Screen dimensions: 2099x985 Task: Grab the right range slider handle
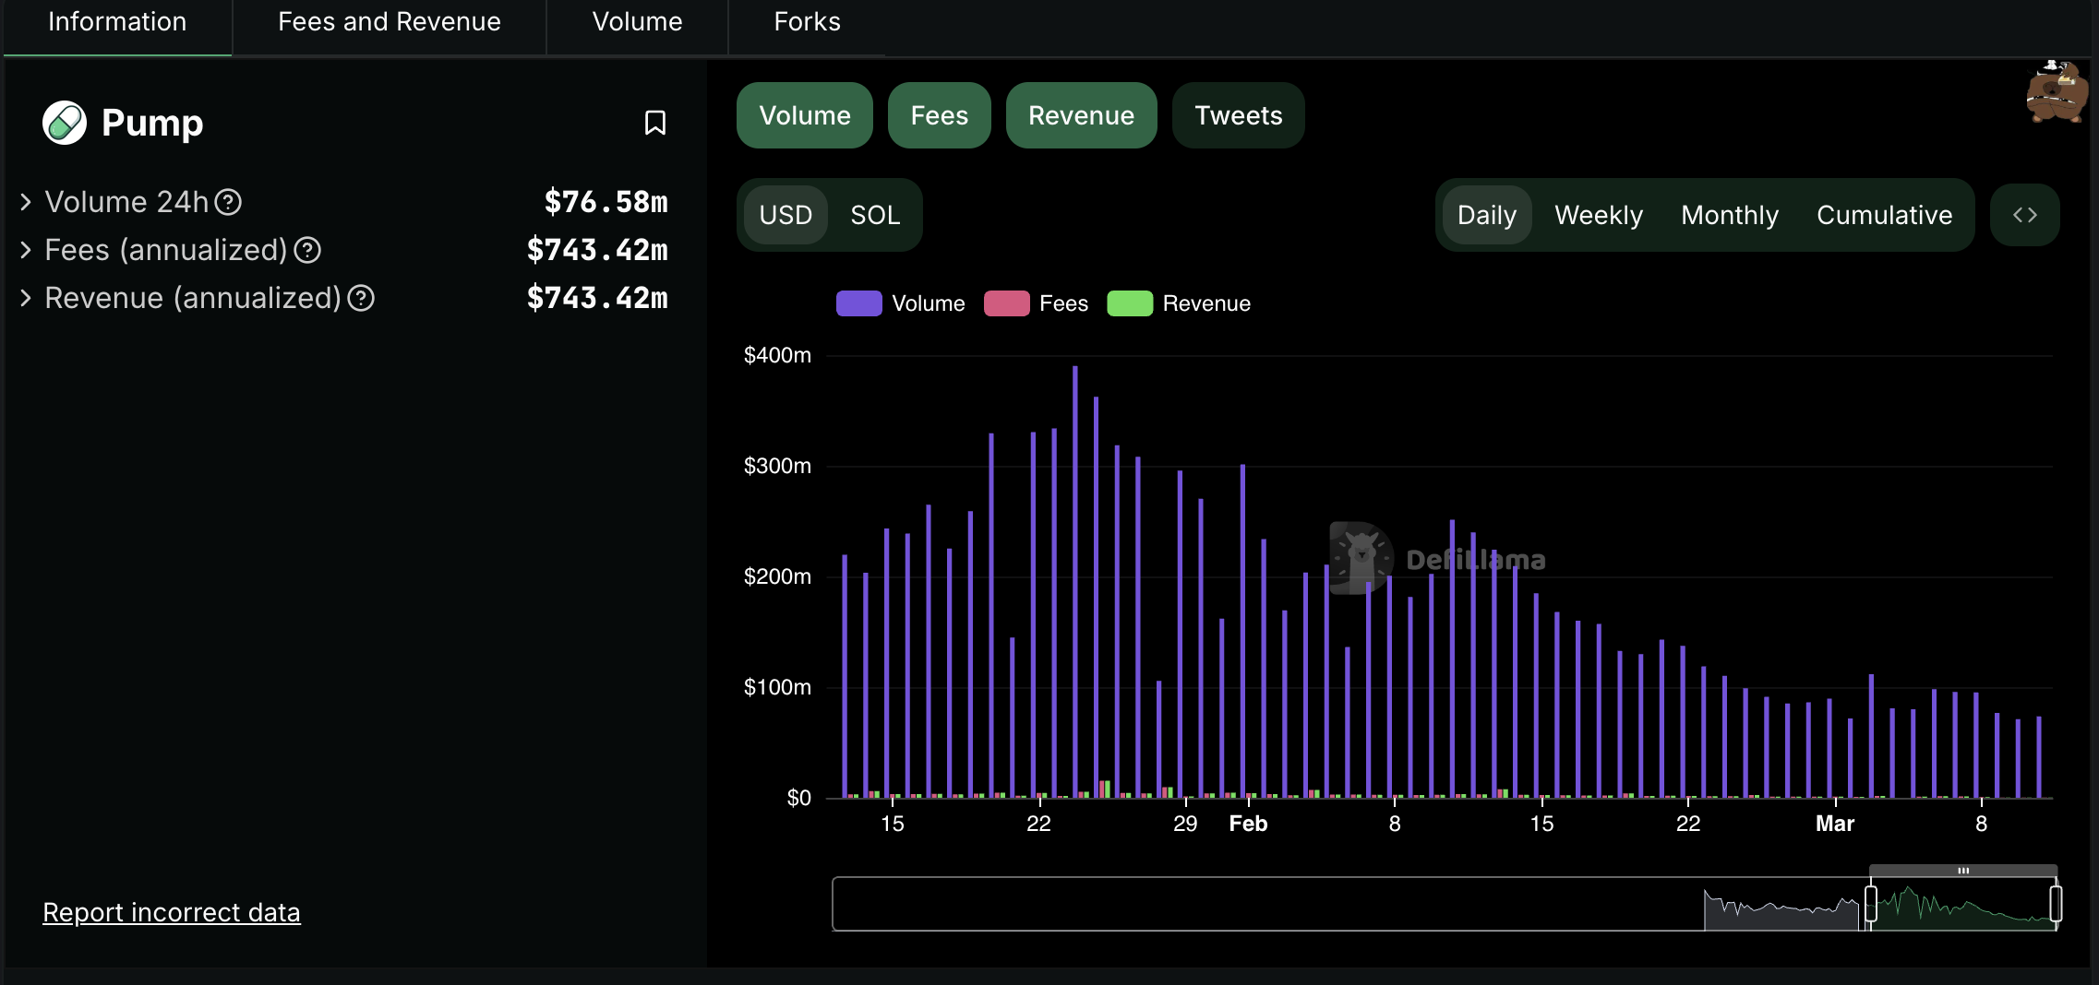point(2056,903)
